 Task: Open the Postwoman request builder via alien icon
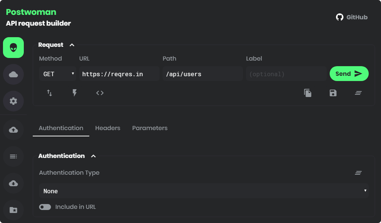click(13, 47)
